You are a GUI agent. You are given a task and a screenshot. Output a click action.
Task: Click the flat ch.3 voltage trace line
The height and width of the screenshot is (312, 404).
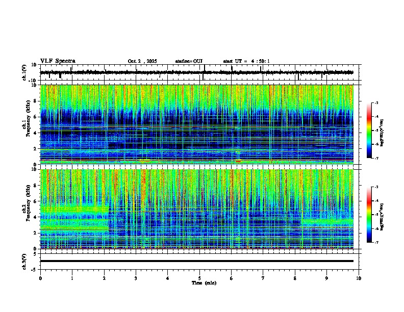pyautogui.click(x=196, y=261)
